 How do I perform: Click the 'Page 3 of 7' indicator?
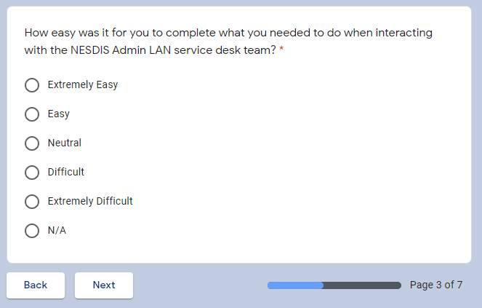[436, 285]
